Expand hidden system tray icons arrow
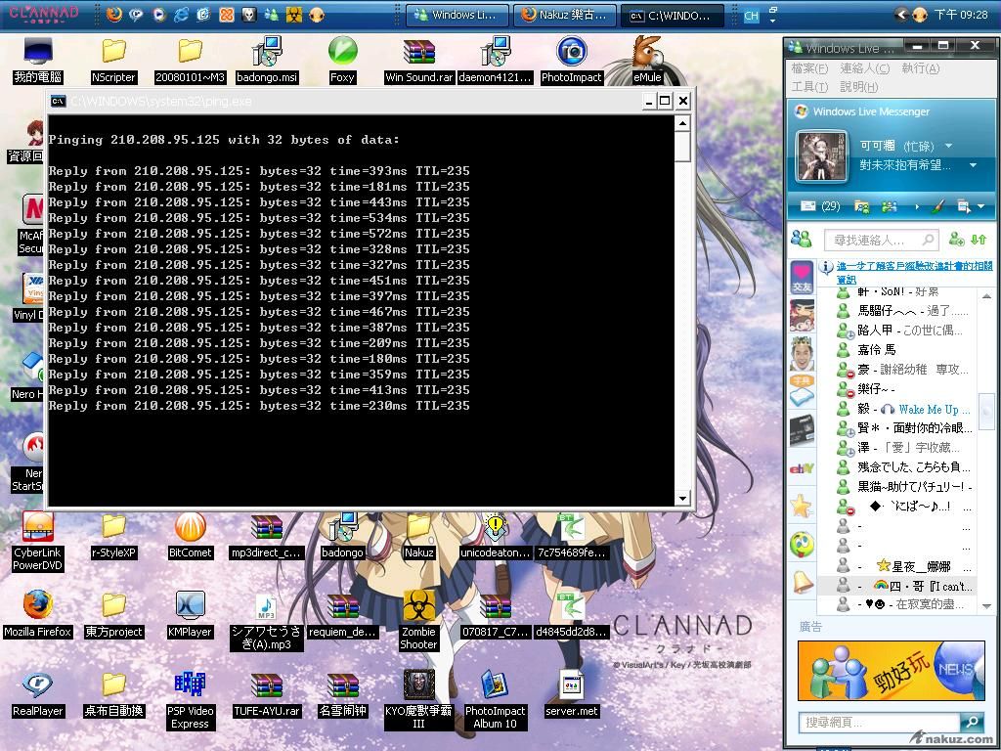This screenshot has width=1001, height=751. [900, 14]
